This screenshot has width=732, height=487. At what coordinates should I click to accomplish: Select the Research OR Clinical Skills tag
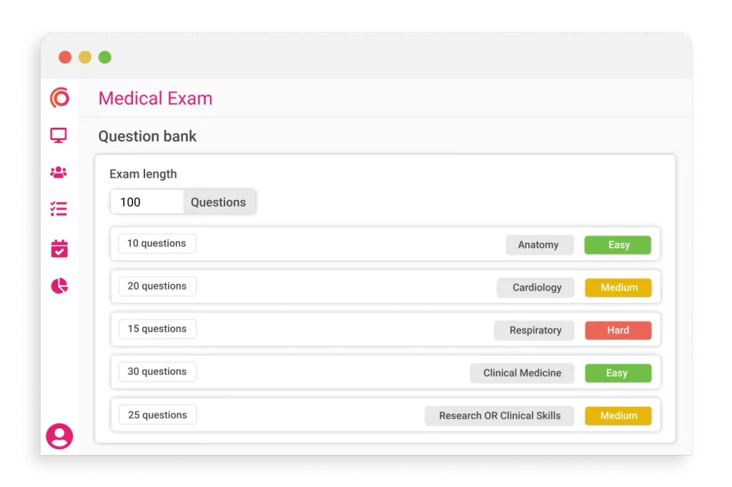coord(499,416)
